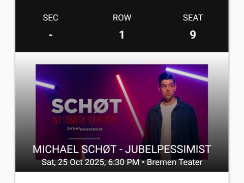Click the Sat, 25 Oct 2025, 6:30 PM date
This screenshot has height=183, width=244.
click(90, 162)
